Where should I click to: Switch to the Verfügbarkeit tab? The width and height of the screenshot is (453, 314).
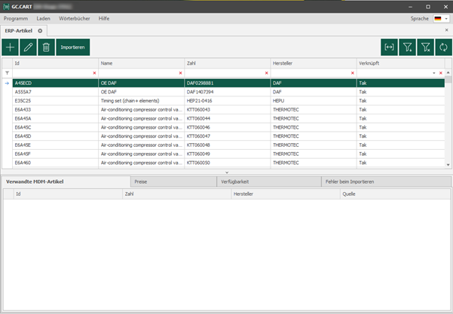tap(269, 181)
